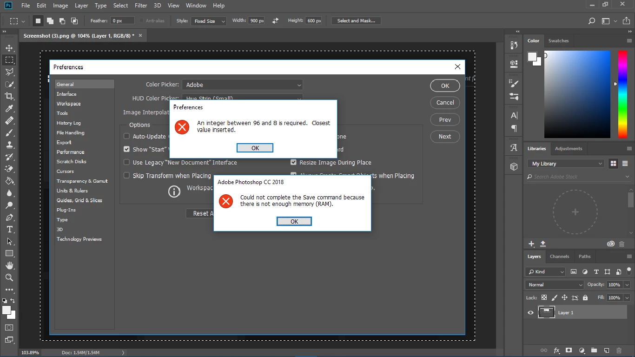The width and height of the screenshot is (635, 357).
Task: Click the hue spectrum strip in Color panel
Action: (x=623, y=94)
